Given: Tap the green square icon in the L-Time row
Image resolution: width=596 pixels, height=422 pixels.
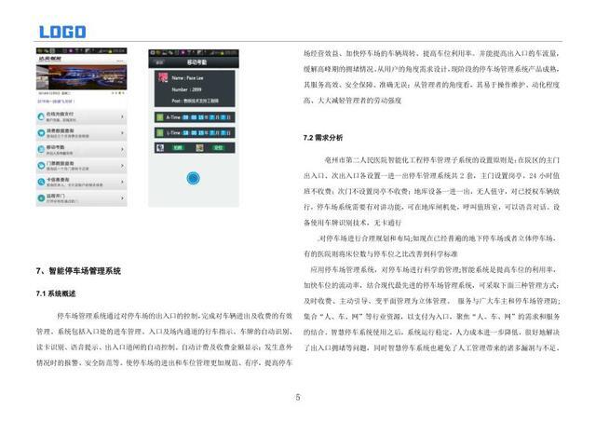Looking at the screenshot, I should tap(160, 132).
